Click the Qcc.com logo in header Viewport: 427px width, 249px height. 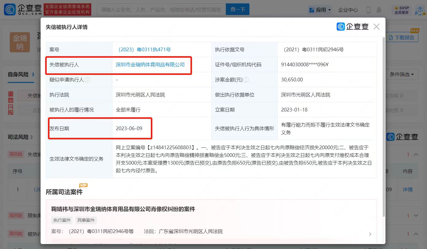coord(23,10)
